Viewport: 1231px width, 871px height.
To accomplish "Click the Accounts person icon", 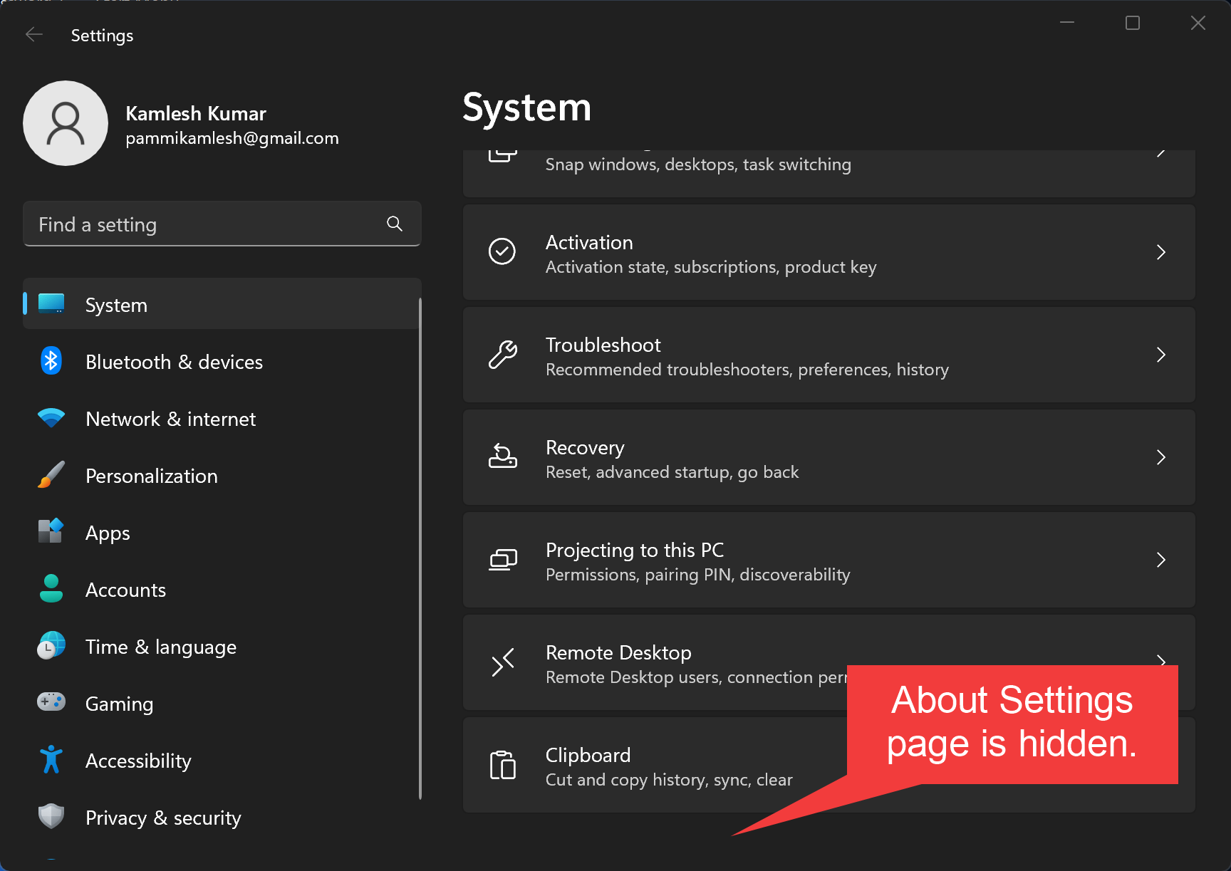I will (51, 589).
